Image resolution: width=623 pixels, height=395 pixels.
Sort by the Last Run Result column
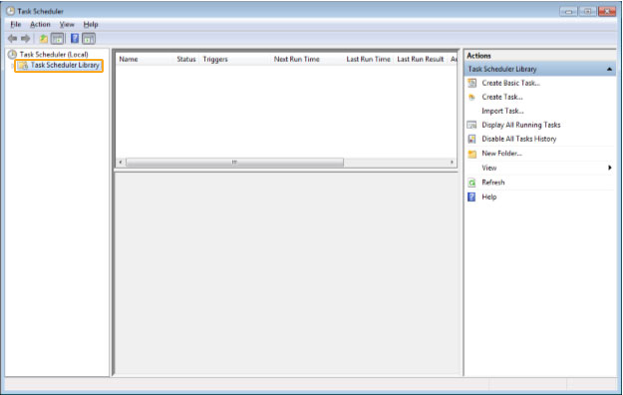(421, 59)
